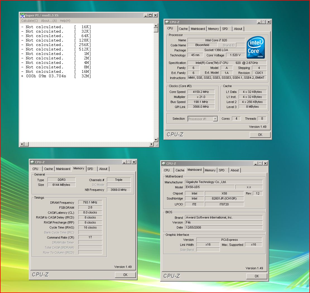Screen dimensions: 310x293
Task: Click the Core Speed value 4159.2 MHz
Action: [201, 92]
